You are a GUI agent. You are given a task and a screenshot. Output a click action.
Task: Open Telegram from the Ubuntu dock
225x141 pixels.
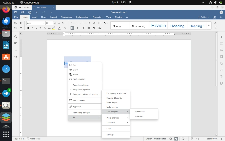pyautogui.click(x=6, y=93)
